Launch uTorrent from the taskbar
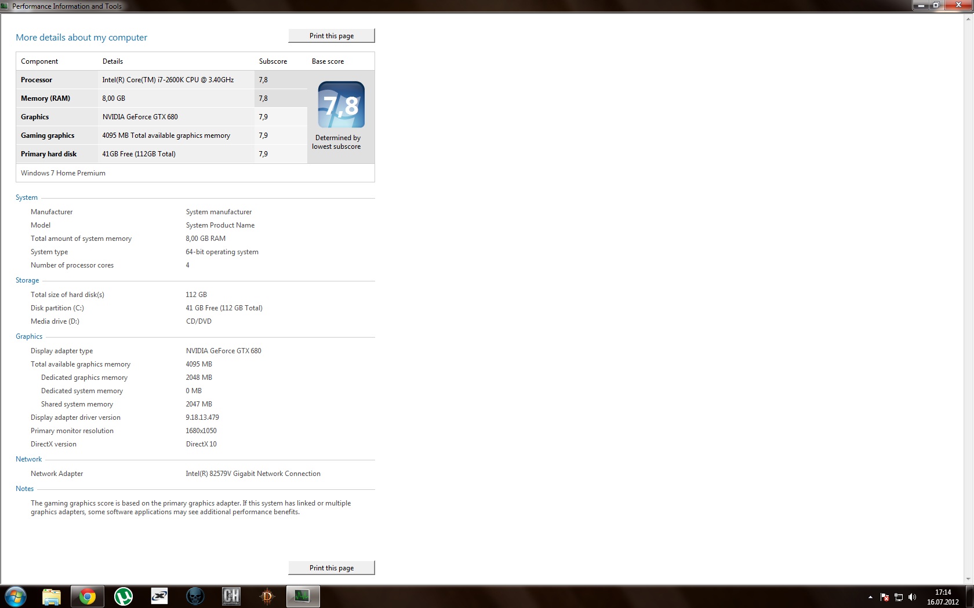Image resolution: width=974 pixels, height=608 pixels. 123,596
